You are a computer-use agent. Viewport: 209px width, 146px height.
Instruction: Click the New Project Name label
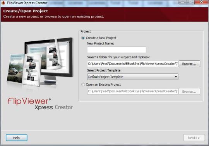tap(101, 44)
